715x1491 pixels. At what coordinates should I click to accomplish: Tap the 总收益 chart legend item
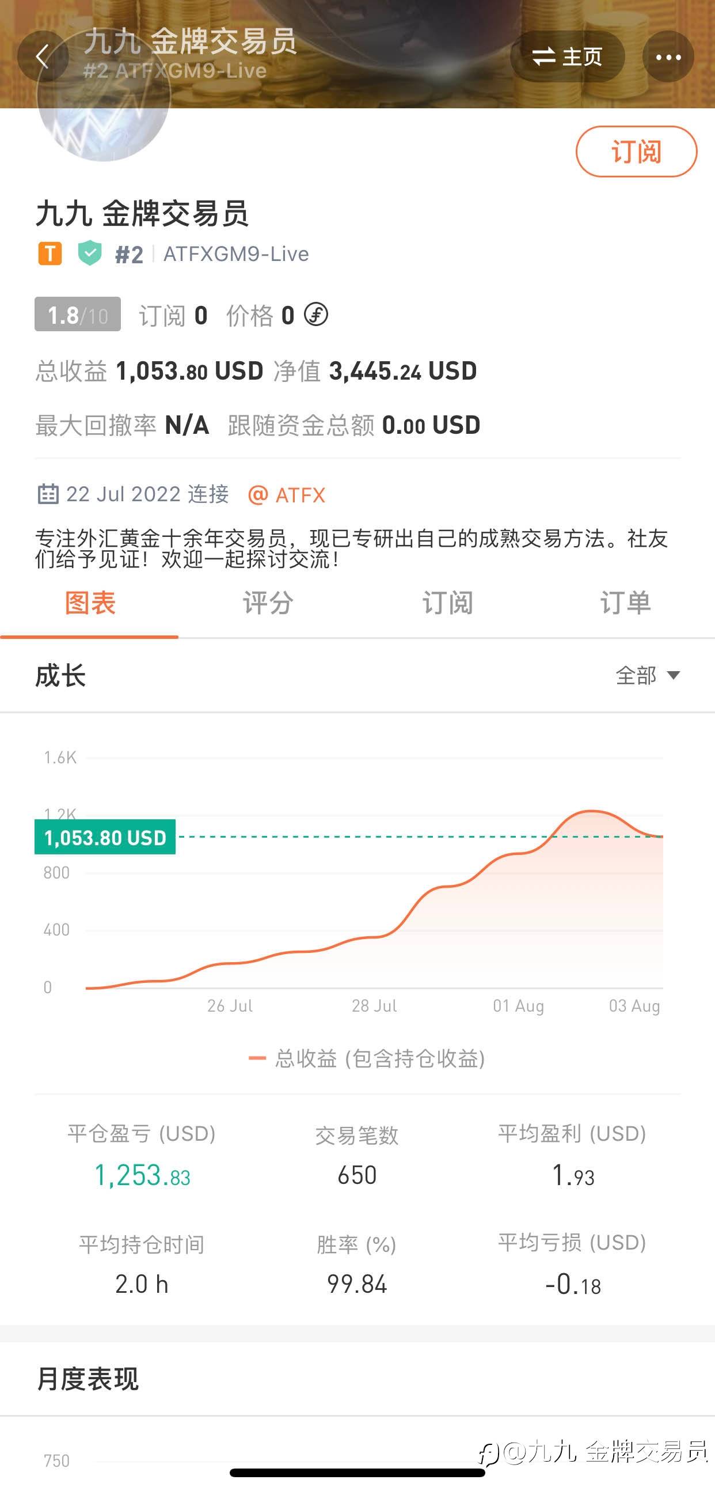click(367, 1058)
